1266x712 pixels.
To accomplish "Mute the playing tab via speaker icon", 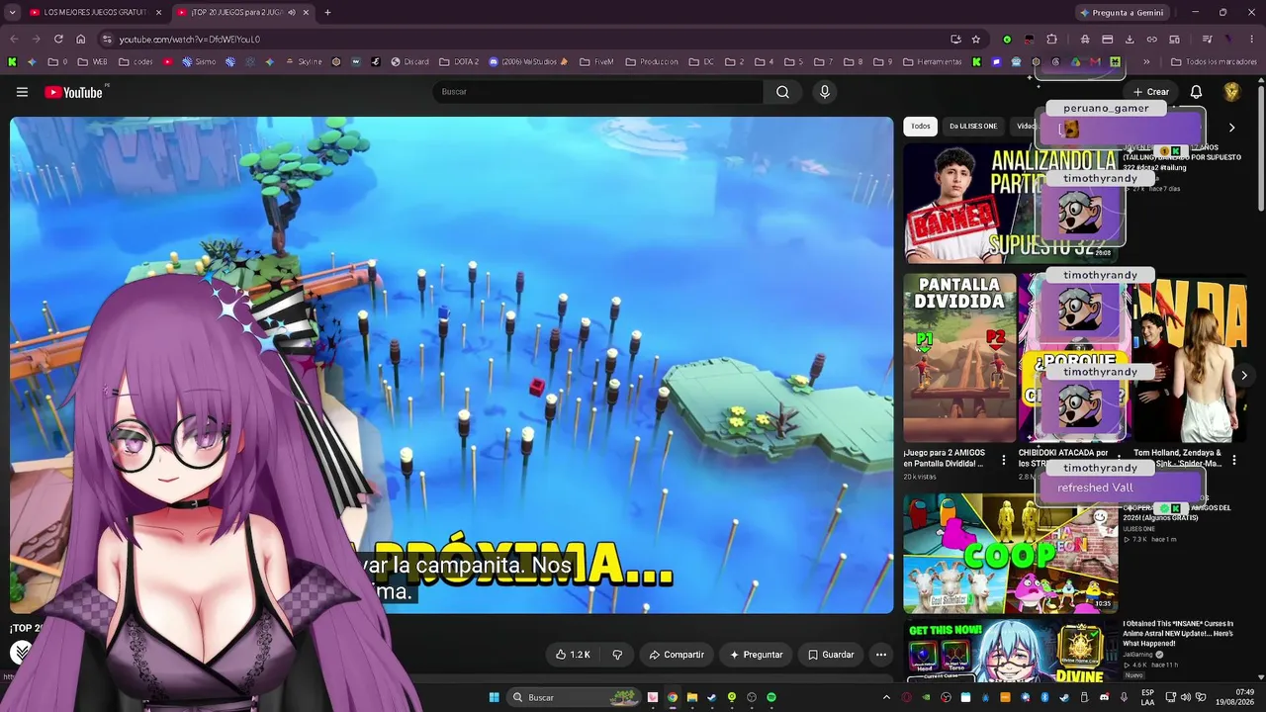I will (x=292, y=13).
